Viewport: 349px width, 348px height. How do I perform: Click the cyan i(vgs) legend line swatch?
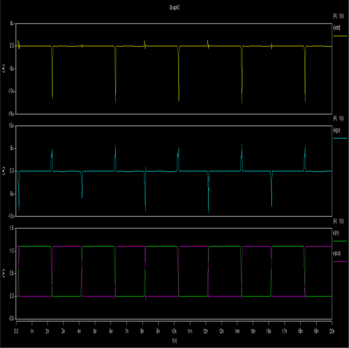point(340,138)
